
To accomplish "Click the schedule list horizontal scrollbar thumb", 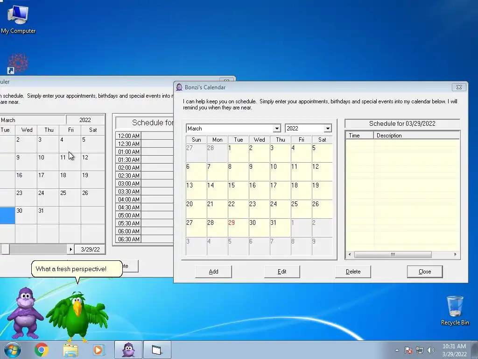I will point(393,254).
